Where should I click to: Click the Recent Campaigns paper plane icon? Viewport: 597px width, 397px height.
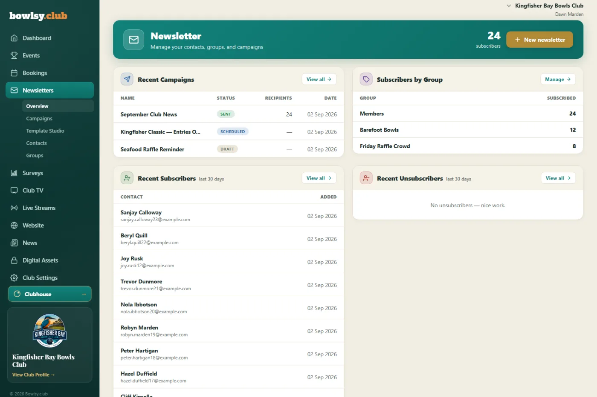click(127, 79)
